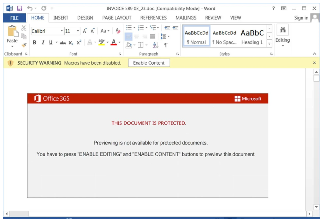Click Sign in link
323x220 pixels.
point(301,18)
